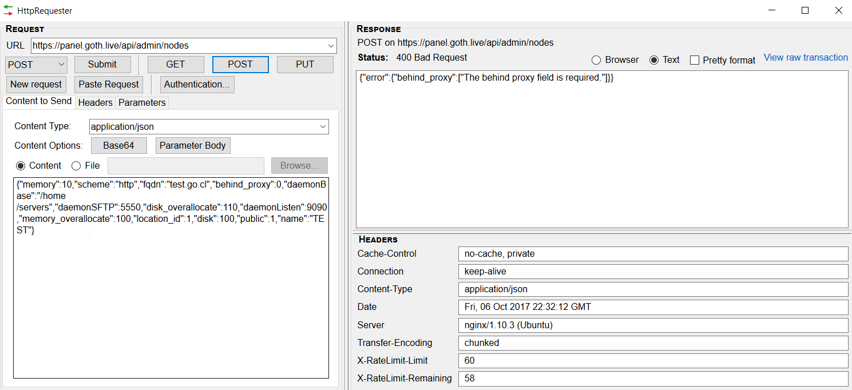This screenshot has width=852, height=390.
Task: Click the HttpRequester application icon
Action: click(x=8, y=10)
